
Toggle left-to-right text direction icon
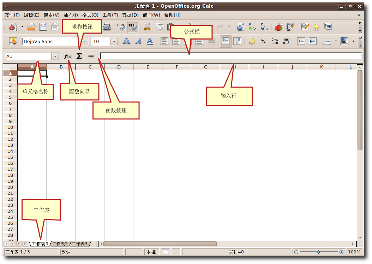click(226, 41)
